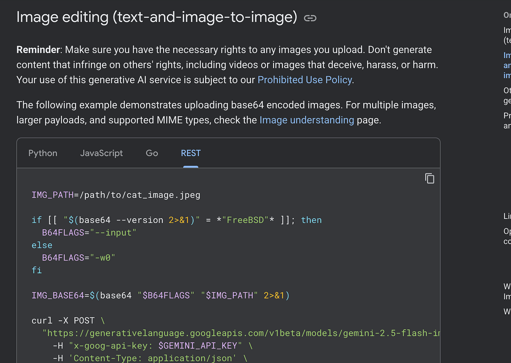
Task: Select the JavaScript code tab
Action: tap(101, 153)
